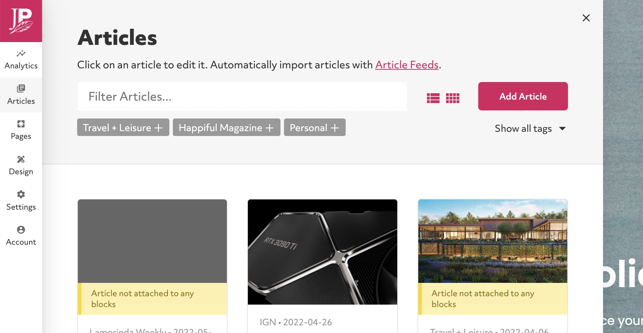Focus the Filter Articles search field

[x=242, y=96]
